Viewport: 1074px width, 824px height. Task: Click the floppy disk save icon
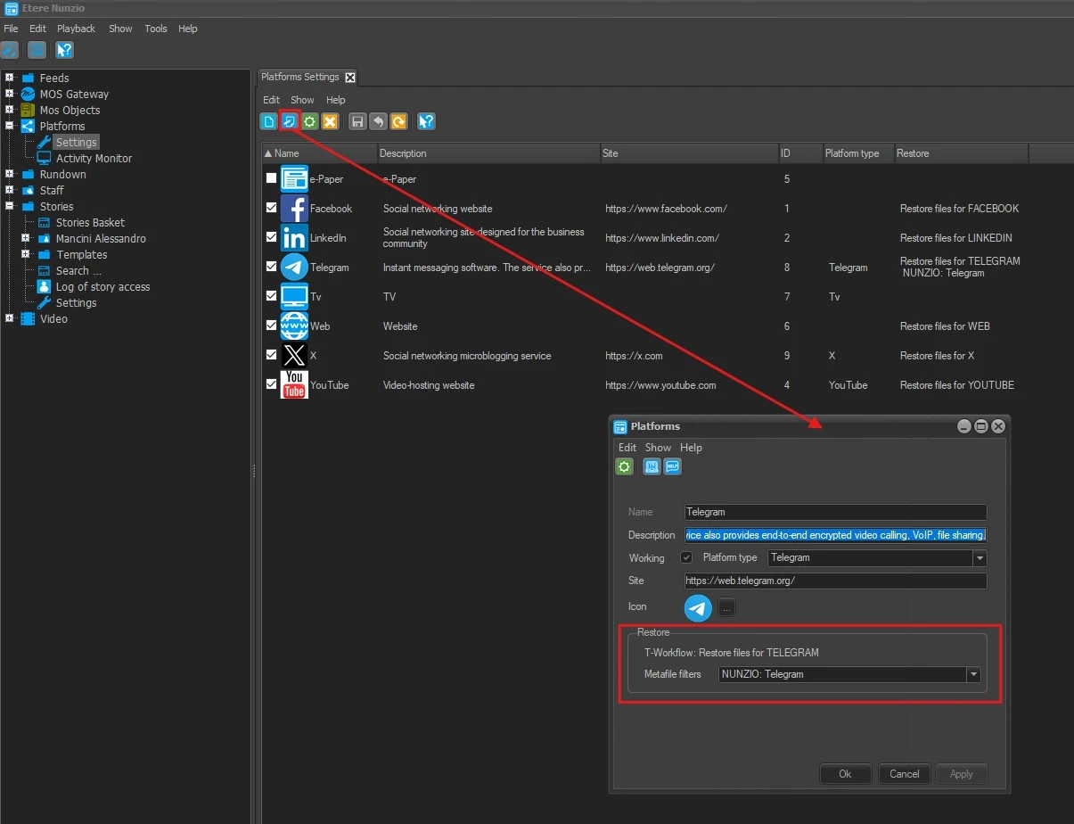(357, 122)
